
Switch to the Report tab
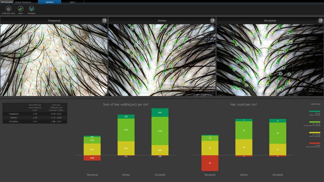pos(73,2)
